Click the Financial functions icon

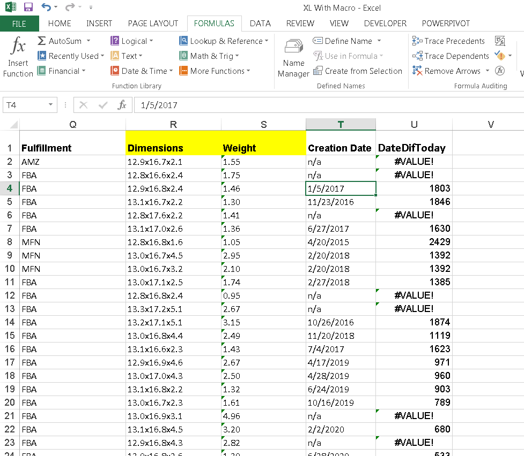[41, 71]
